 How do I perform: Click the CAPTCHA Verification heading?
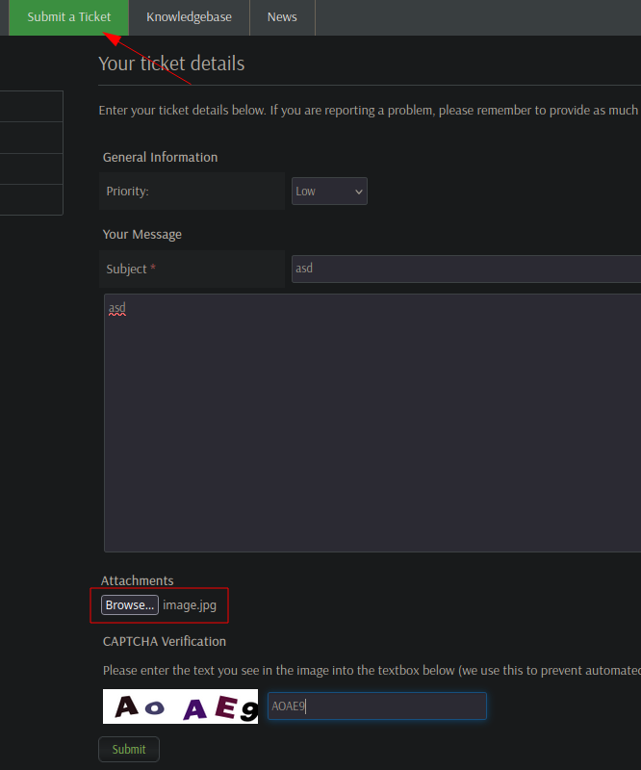click(x=165, y=641)
